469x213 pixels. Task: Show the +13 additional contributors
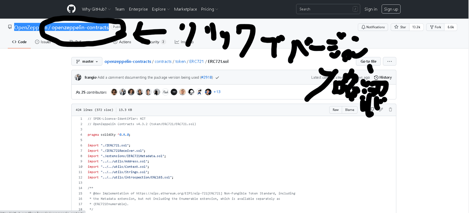217,92
